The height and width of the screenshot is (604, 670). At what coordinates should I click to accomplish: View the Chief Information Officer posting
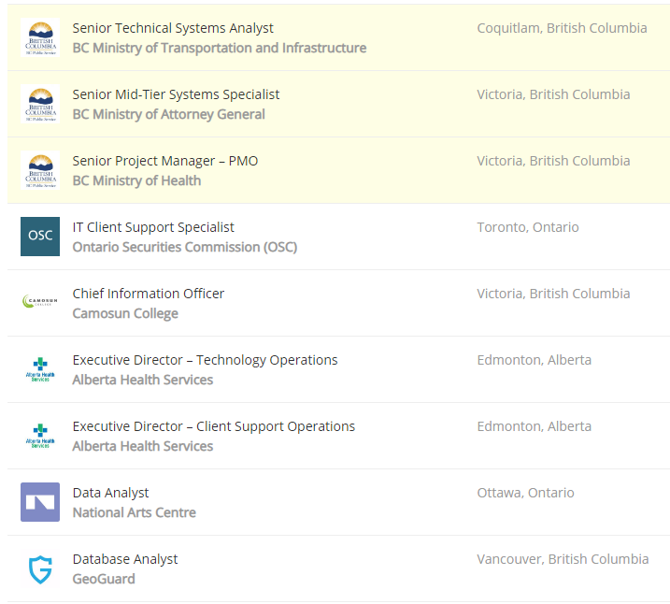pos(148,294)
